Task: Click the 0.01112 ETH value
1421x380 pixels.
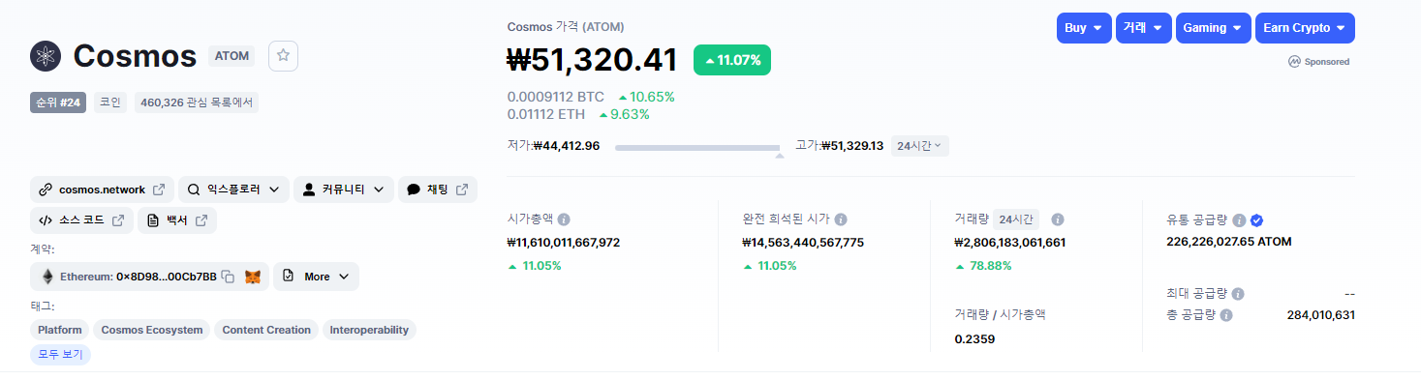Action: coord(546,114)
